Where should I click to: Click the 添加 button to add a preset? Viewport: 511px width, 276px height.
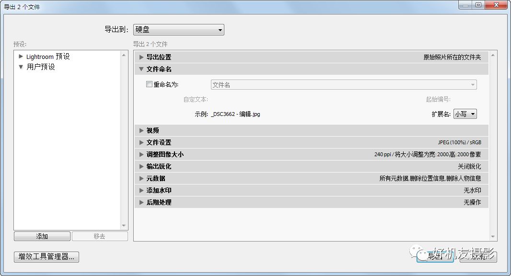click(x=42, y=236)
